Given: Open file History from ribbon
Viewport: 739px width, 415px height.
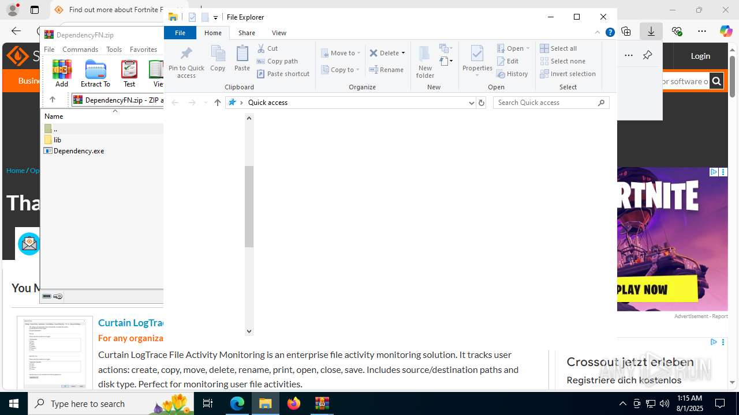Looking at the screenshot, I should (512, 74).
